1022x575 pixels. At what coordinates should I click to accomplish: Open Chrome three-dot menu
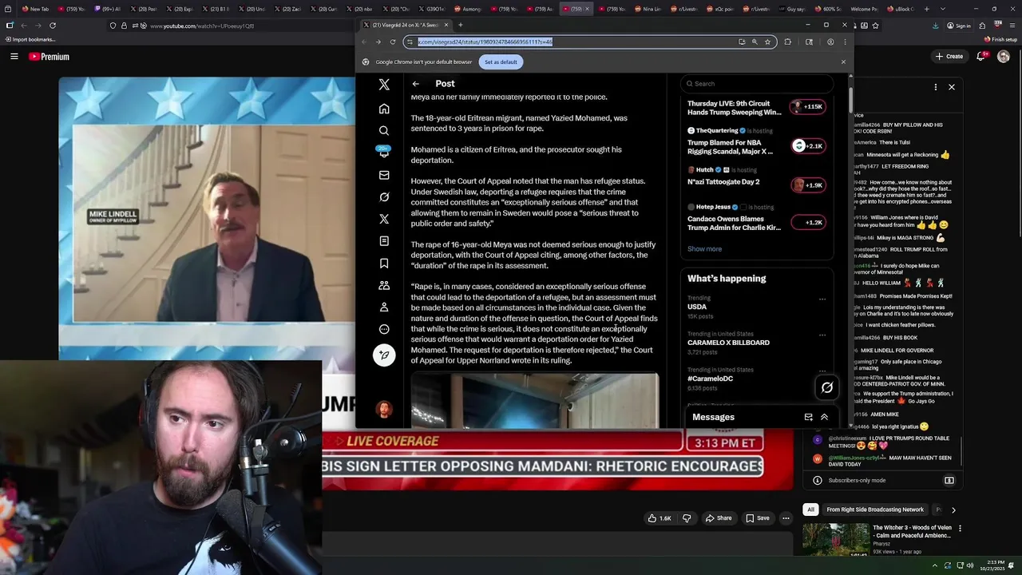844,42
